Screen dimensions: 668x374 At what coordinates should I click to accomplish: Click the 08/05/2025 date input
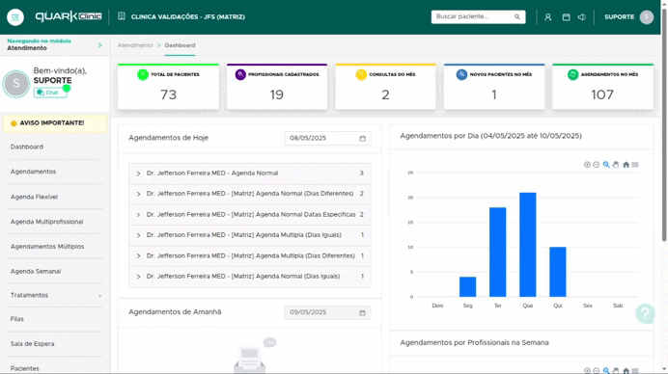click(x=327, y=138)
